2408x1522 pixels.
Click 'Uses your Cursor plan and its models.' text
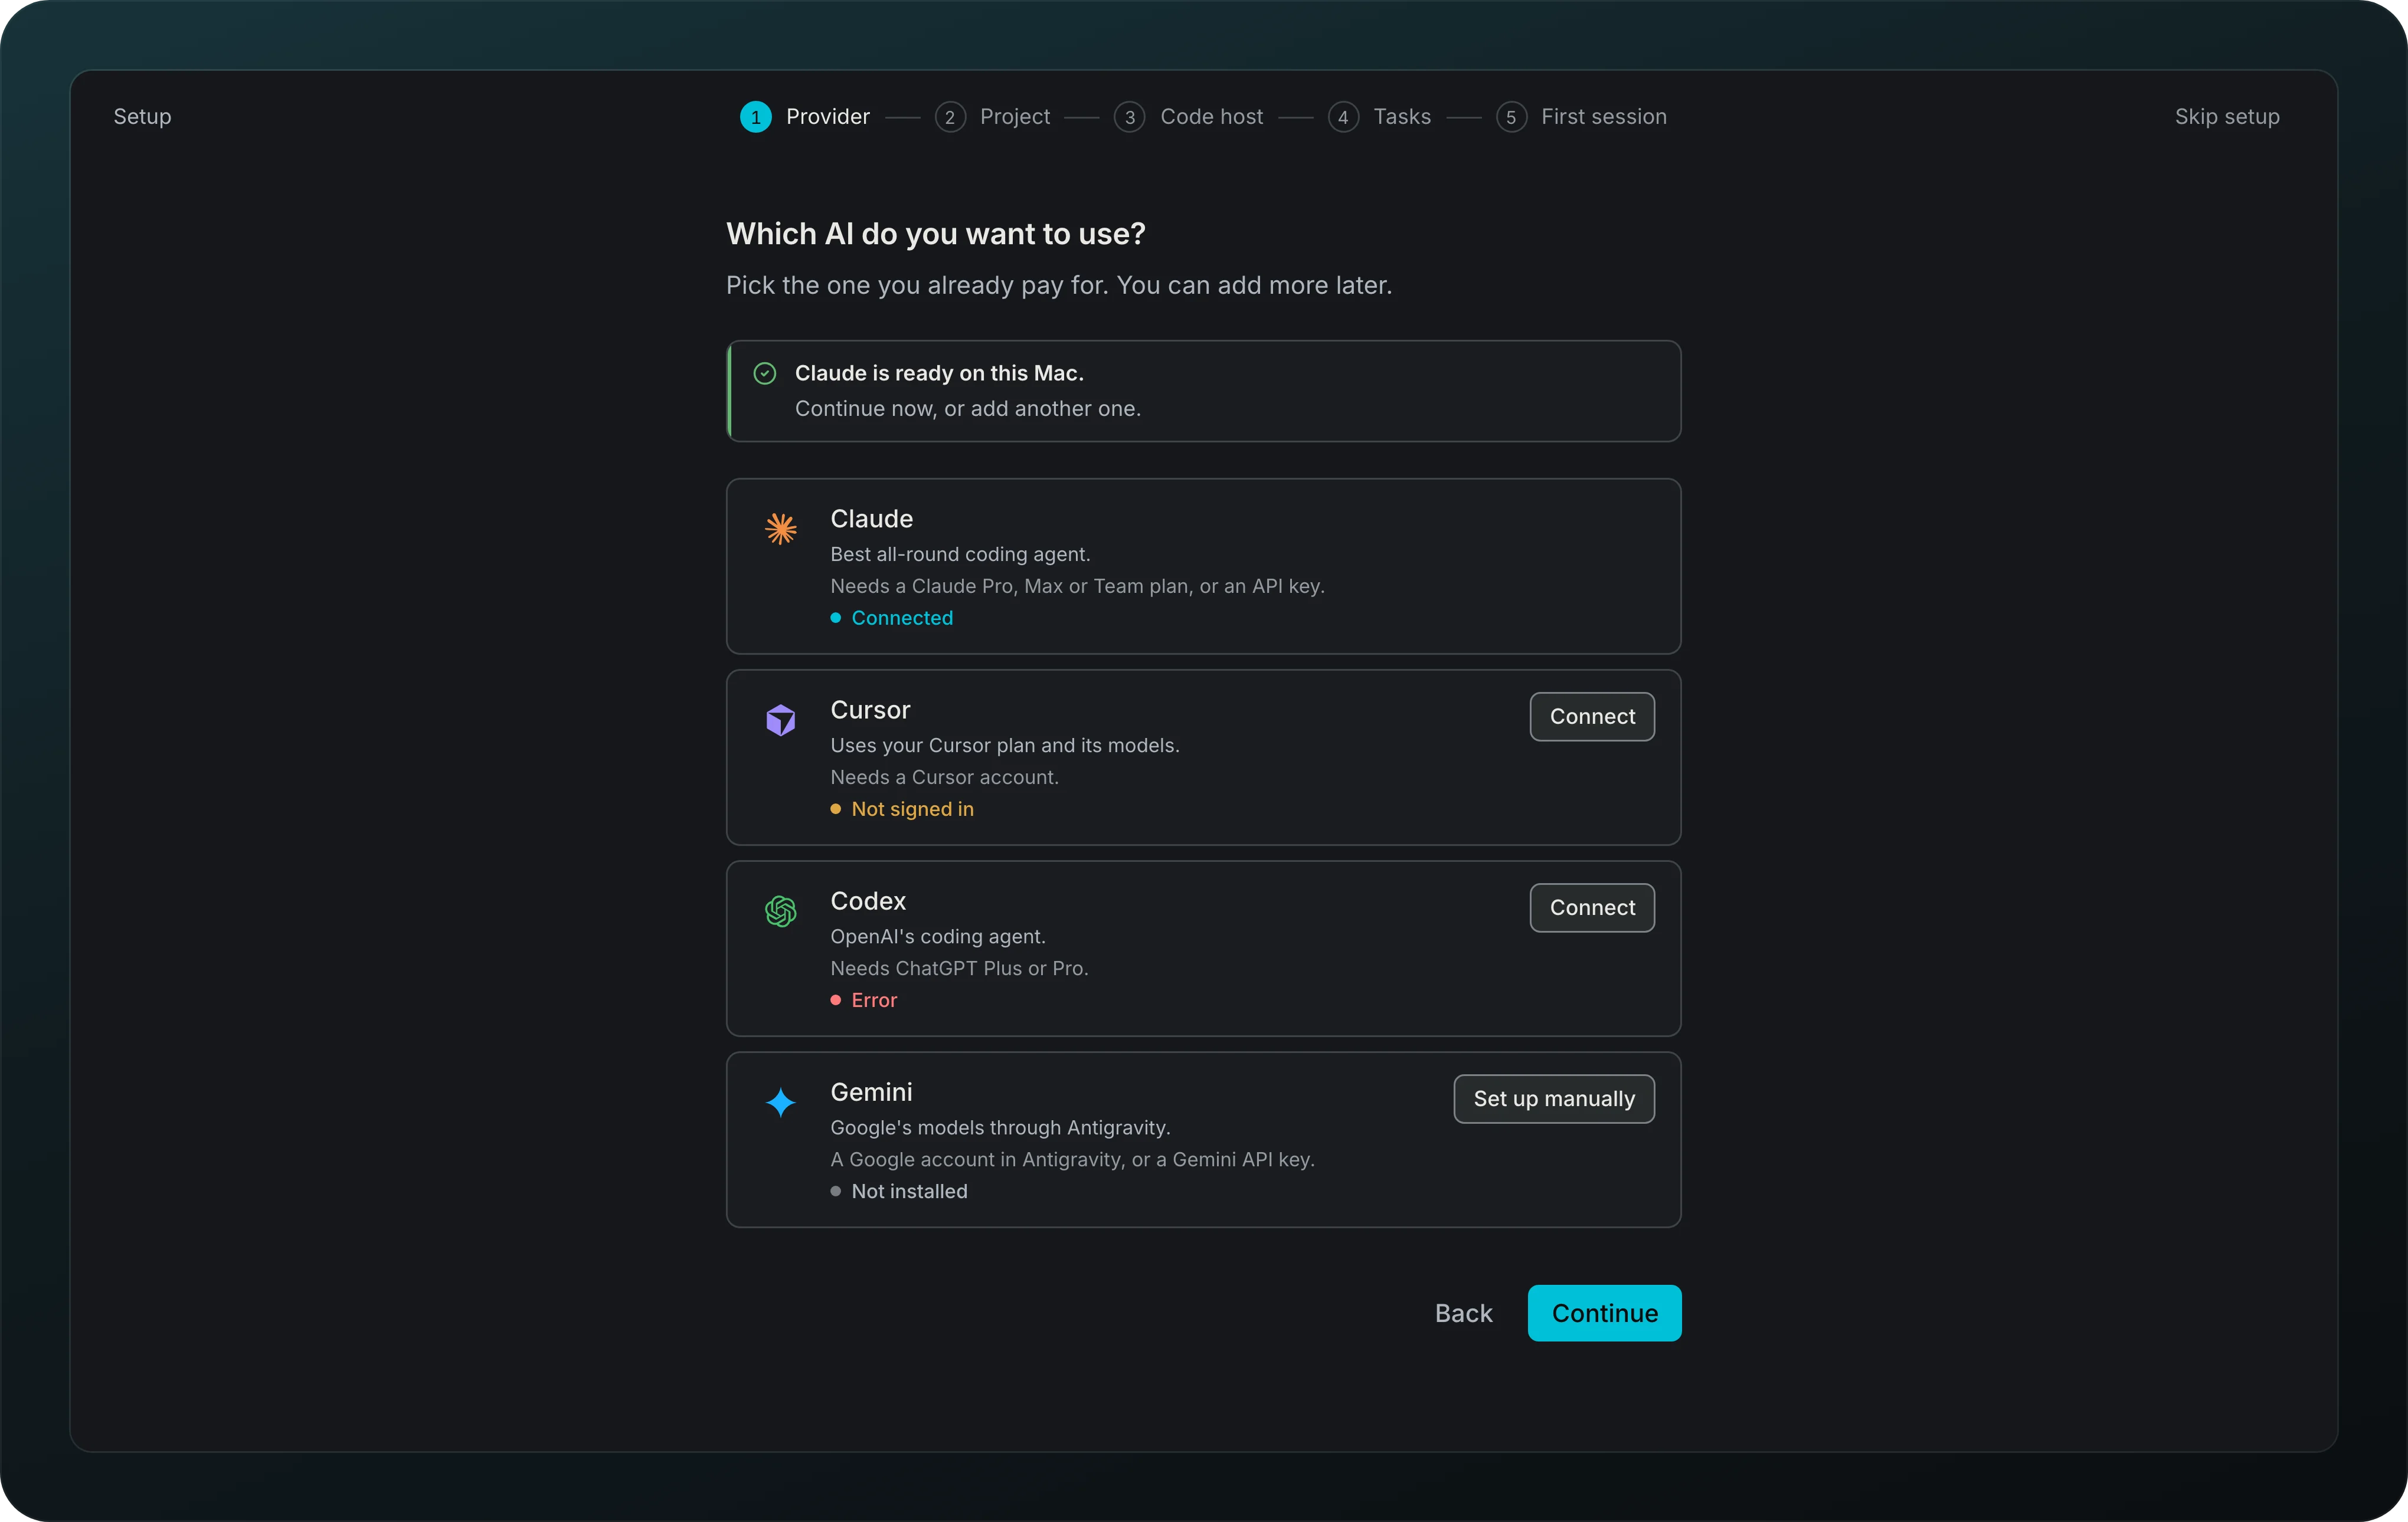(x=1004, y=744)
